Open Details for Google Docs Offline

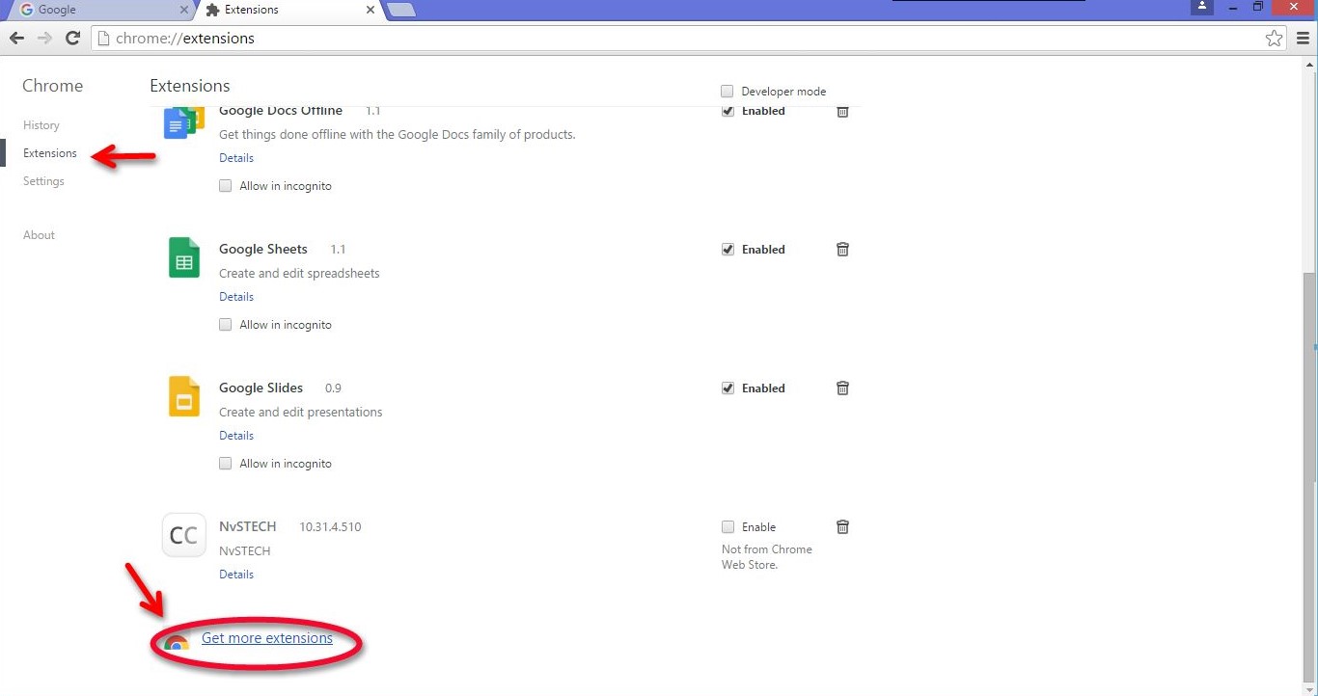[236, 158]
